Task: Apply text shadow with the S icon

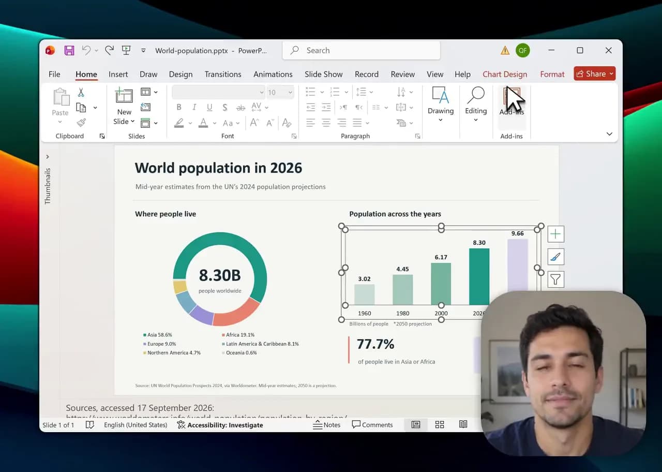Action: [x=224, y=108]
